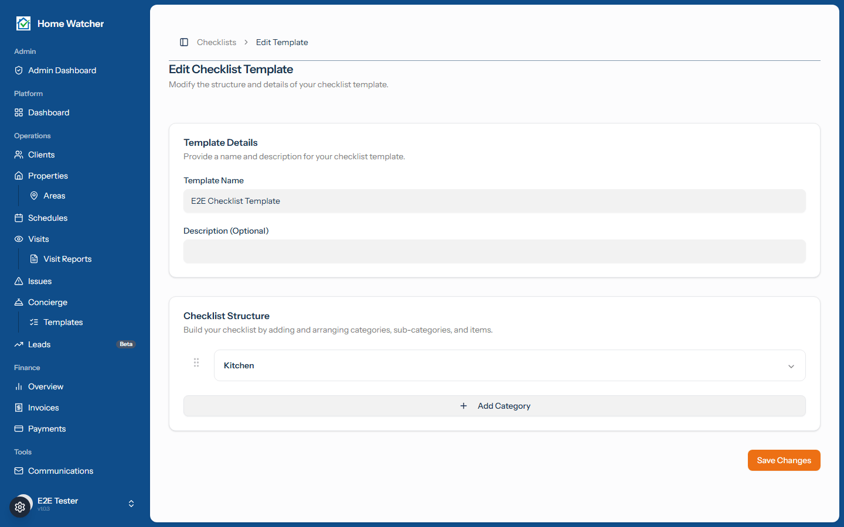This screenshot has height=527, width=844.
Task: Click the Payments card icon
Action: pyautogui.click(x=19, y=429)
